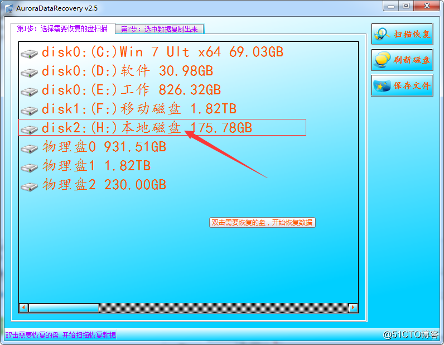Click drive icon for disk0 (C:) Win 7

(x=29, y=53)
